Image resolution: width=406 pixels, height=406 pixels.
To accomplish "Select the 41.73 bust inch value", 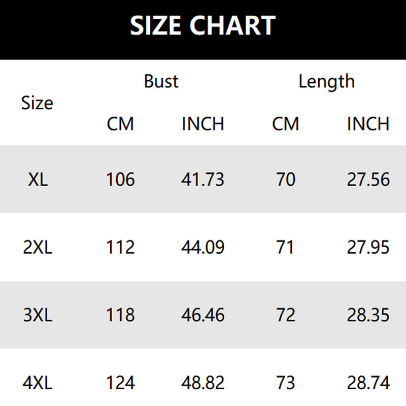I will (202, 179).
